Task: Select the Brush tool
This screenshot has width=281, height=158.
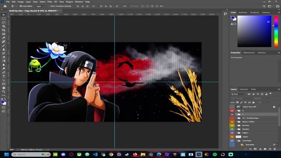Action: point(4,46)
